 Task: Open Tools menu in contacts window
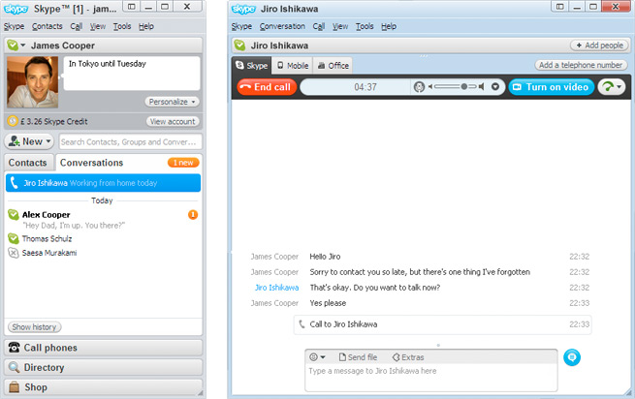click(x=122, y=26)
